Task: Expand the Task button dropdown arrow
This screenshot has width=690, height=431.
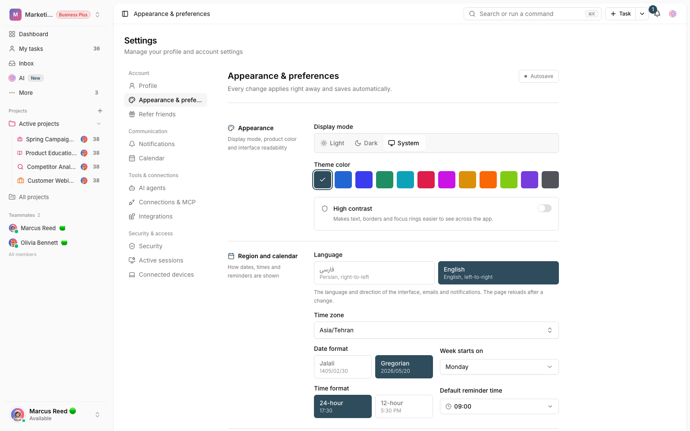Action: [642, 14]
